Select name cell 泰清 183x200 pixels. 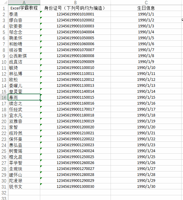(24, 14)
